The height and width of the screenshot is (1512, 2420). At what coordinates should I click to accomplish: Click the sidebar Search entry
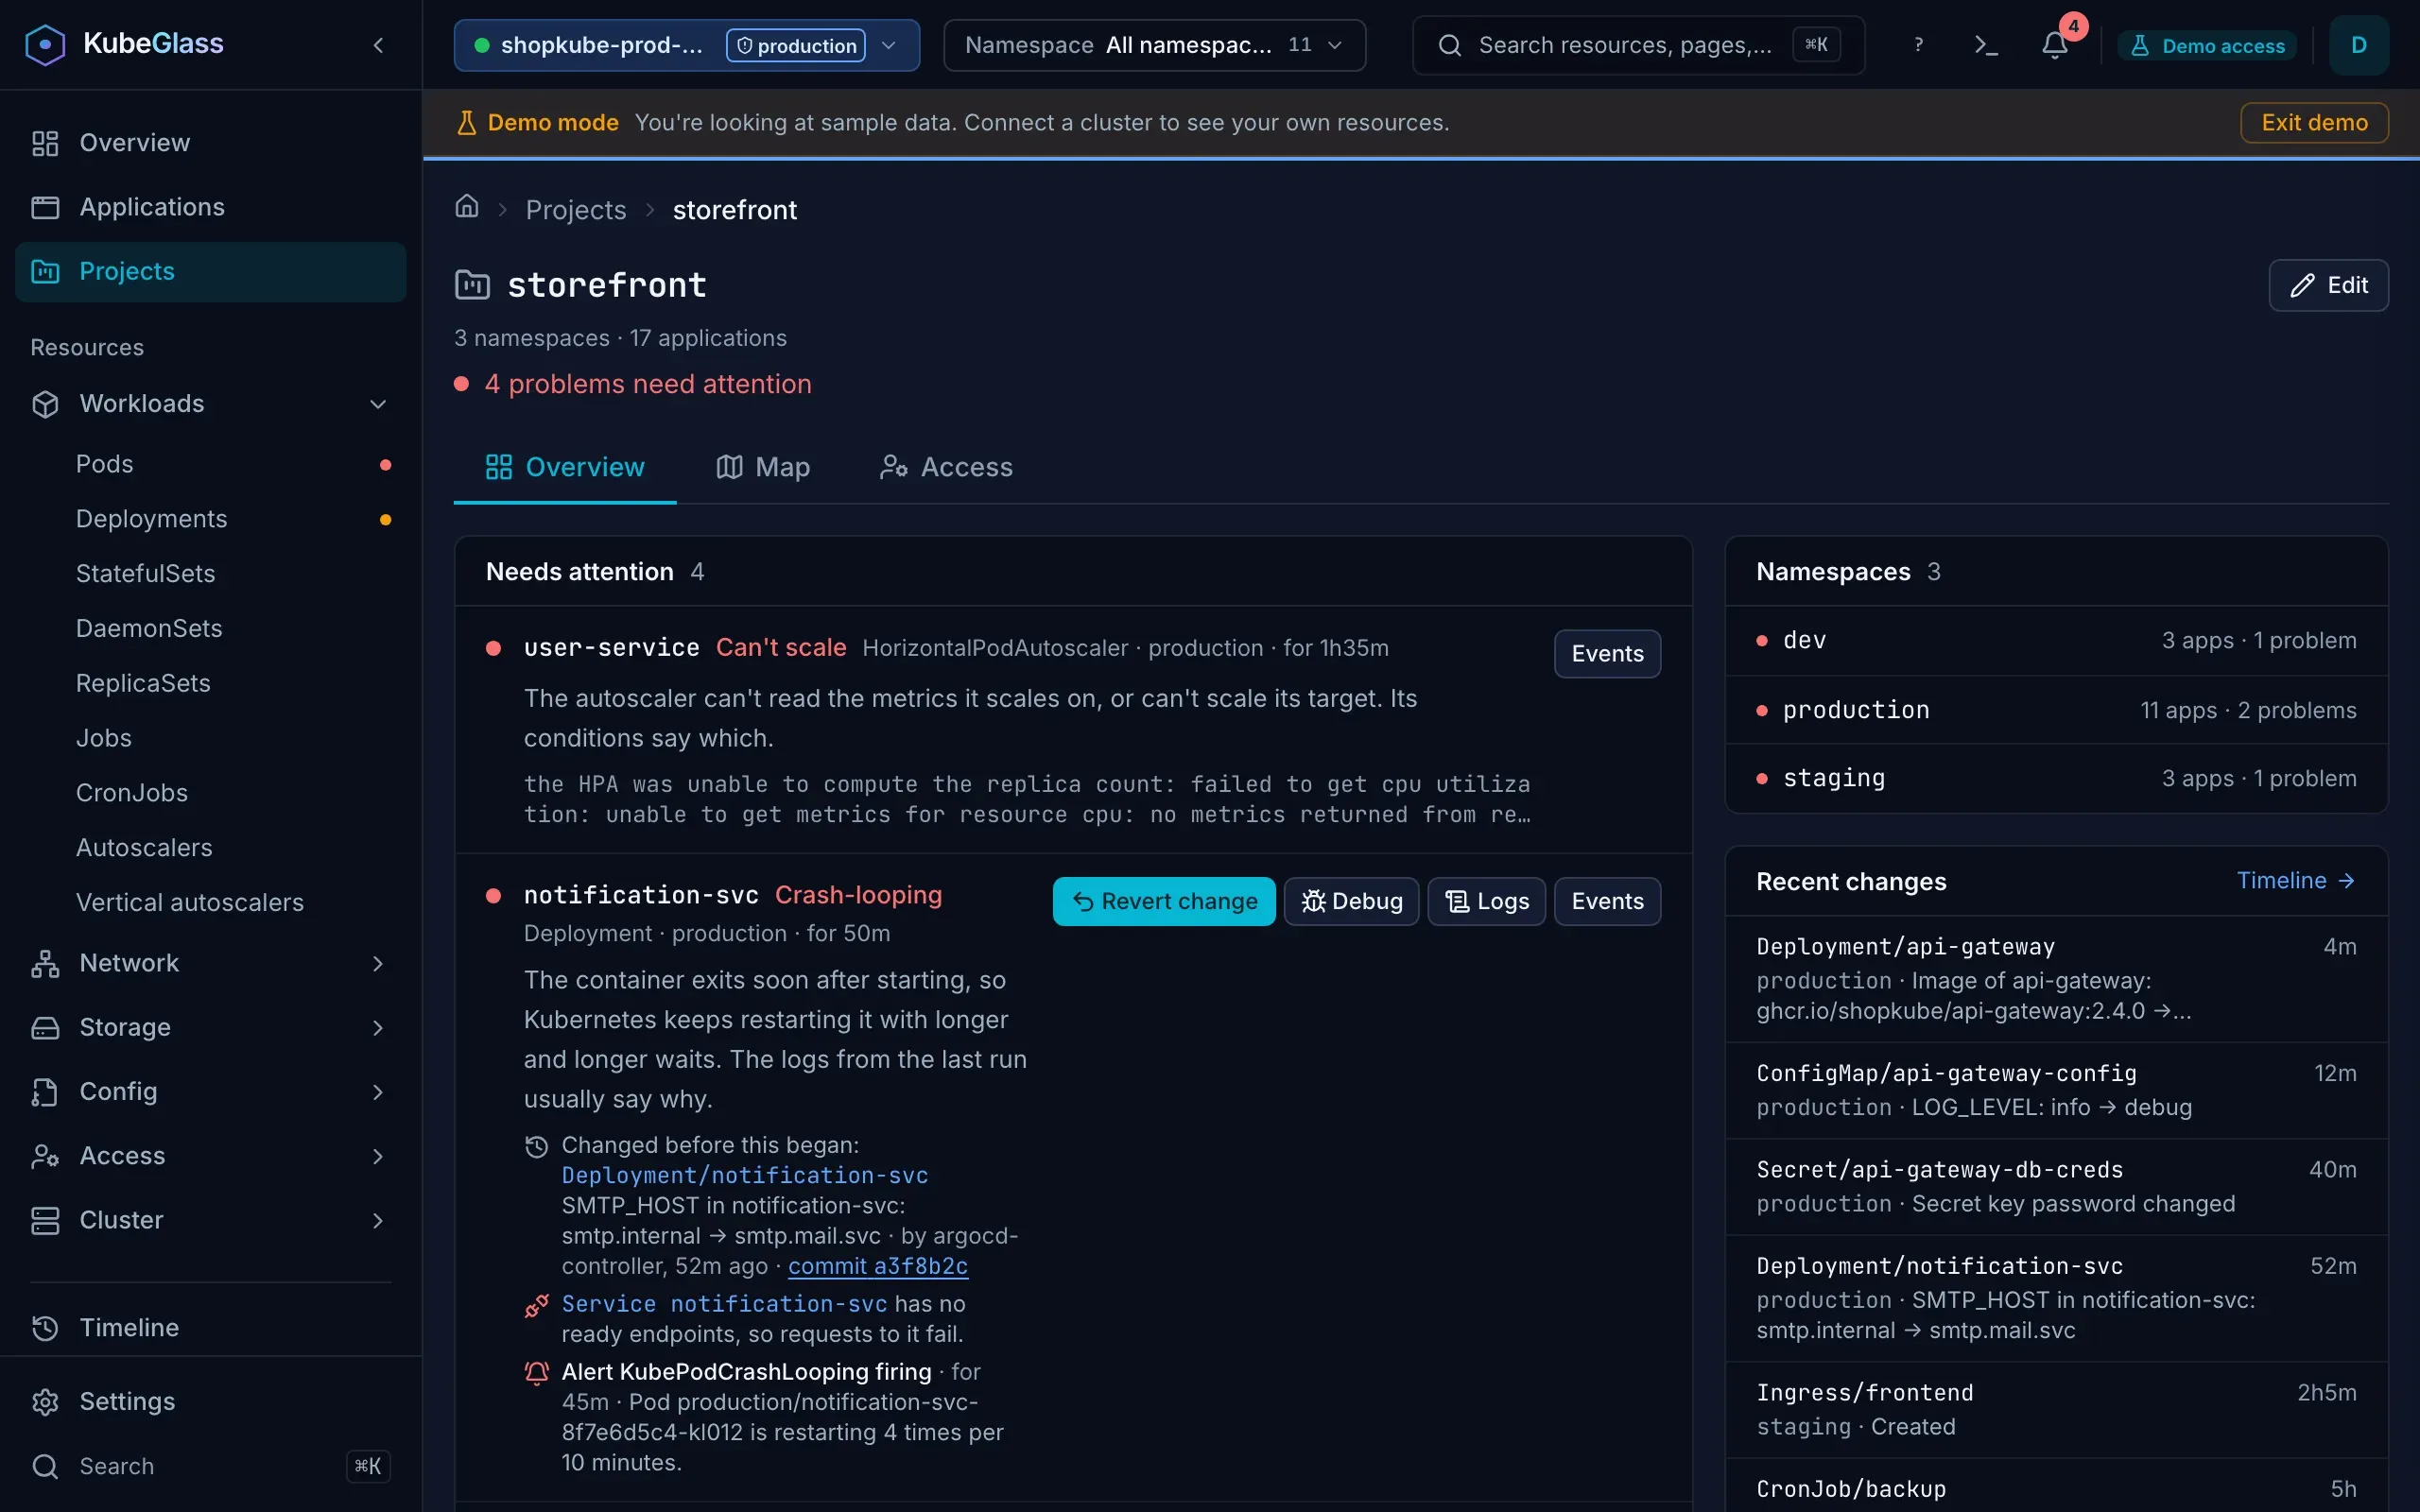210,1466
